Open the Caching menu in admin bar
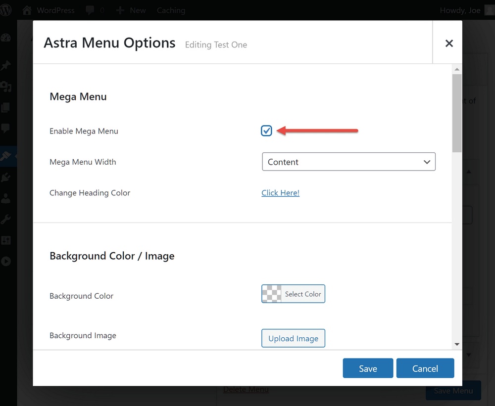The width and height of the screenshot is (495, 406). click(x=171, y=10)
